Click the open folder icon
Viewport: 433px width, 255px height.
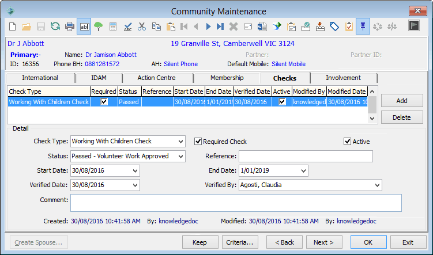point(27,26)
